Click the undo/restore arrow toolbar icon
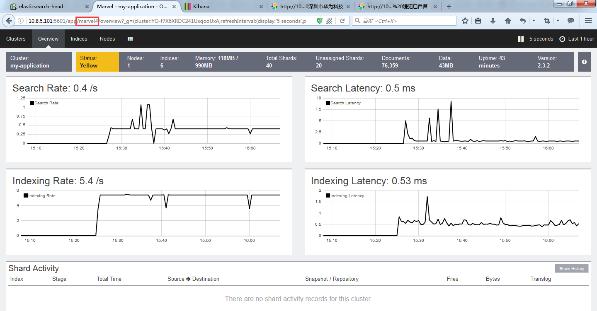The image size is (597, 311). (523, 21)
